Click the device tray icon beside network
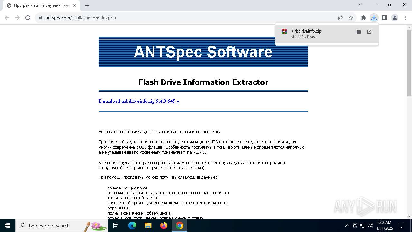Screen dimensions: 412x232 click(x=355, y=226)
